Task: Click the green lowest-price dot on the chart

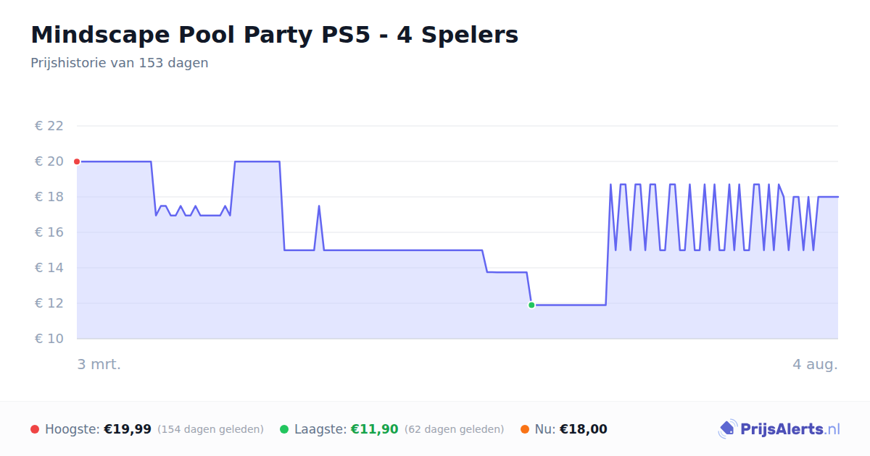Action: tap(531, 305)
